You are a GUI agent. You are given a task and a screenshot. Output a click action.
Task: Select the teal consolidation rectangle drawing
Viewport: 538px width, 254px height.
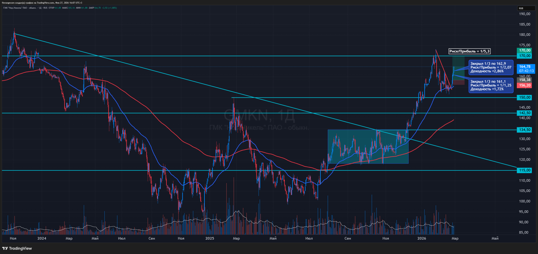coord(368,146)
